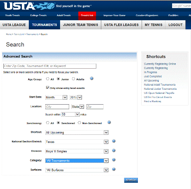Click the blue SEARCH button
The image size is (191, 189).
[x=131, y=180]
